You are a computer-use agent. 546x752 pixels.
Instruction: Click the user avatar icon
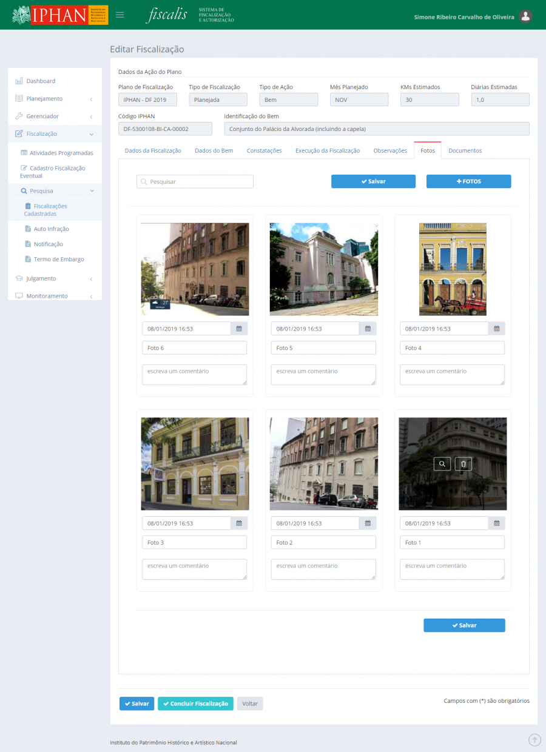point(526,16)
